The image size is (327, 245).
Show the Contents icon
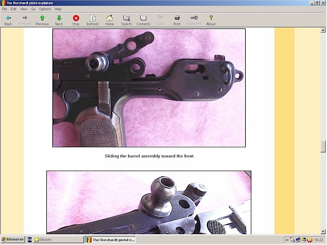coord(143,18)
